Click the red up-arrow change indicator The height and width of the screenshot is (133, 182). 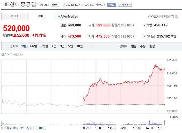(x=15, y=35)
